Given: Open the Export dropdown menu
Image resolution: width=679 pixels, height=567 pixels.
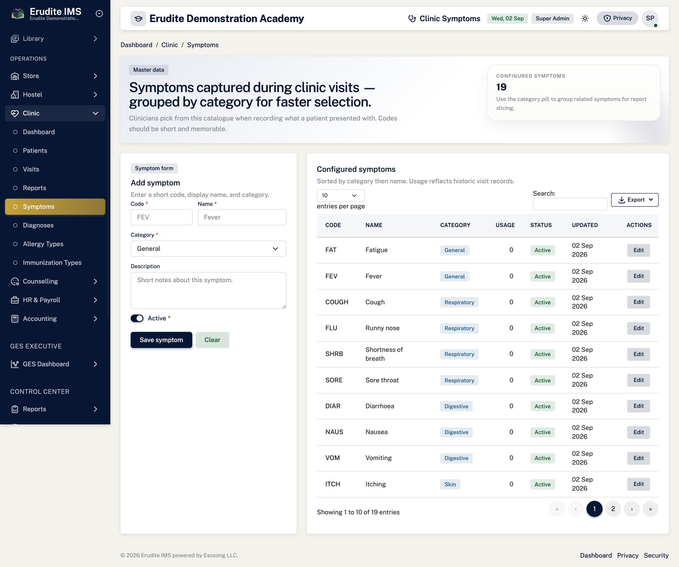Looking at the screenshot, I should 634,200.
